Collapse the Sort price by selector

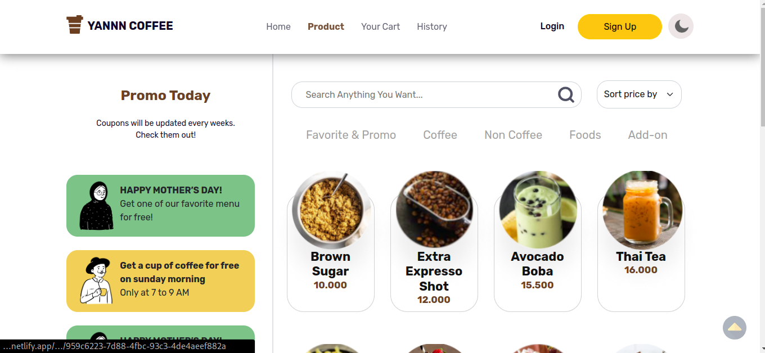639,94
